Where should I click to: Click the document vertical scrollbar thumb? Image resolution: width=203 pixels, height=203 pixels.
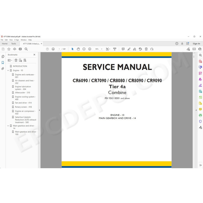[x=194, y=57]
